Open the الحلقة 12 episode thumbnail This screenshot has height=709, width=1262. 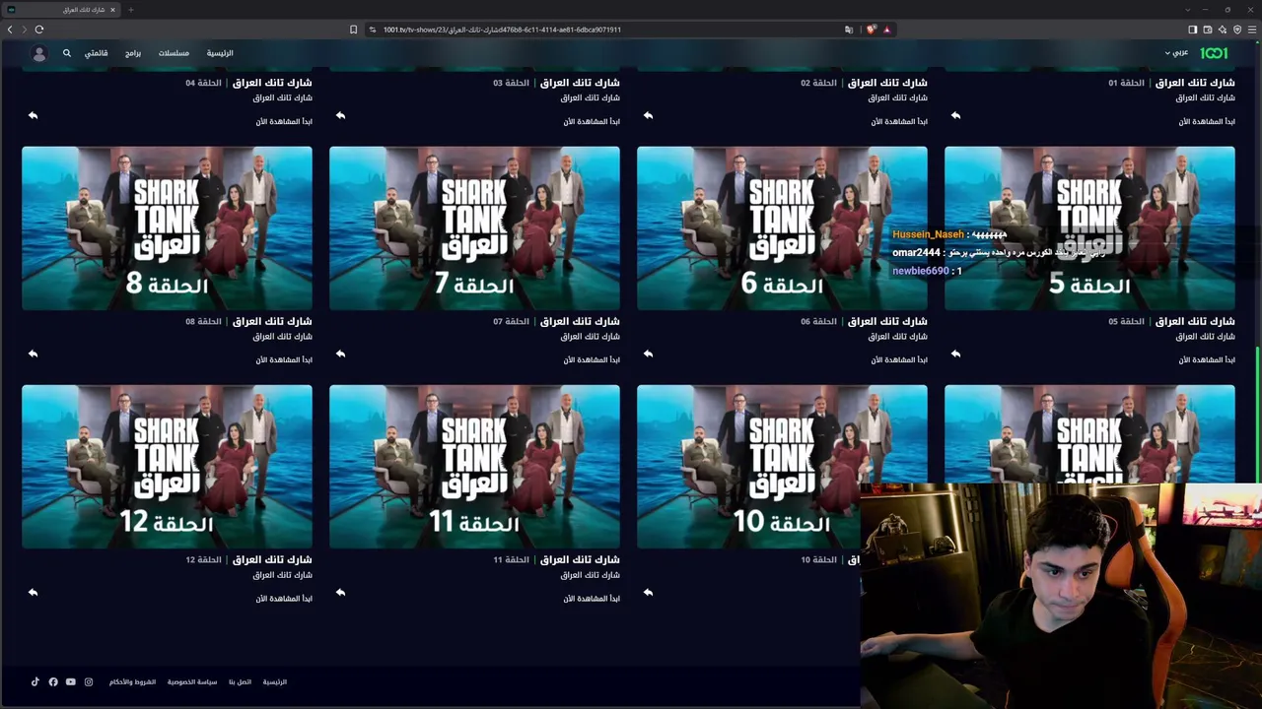[x=167, y=467]
